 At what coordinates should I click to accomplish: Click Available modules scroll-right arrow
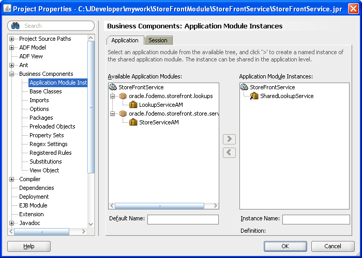216,206
